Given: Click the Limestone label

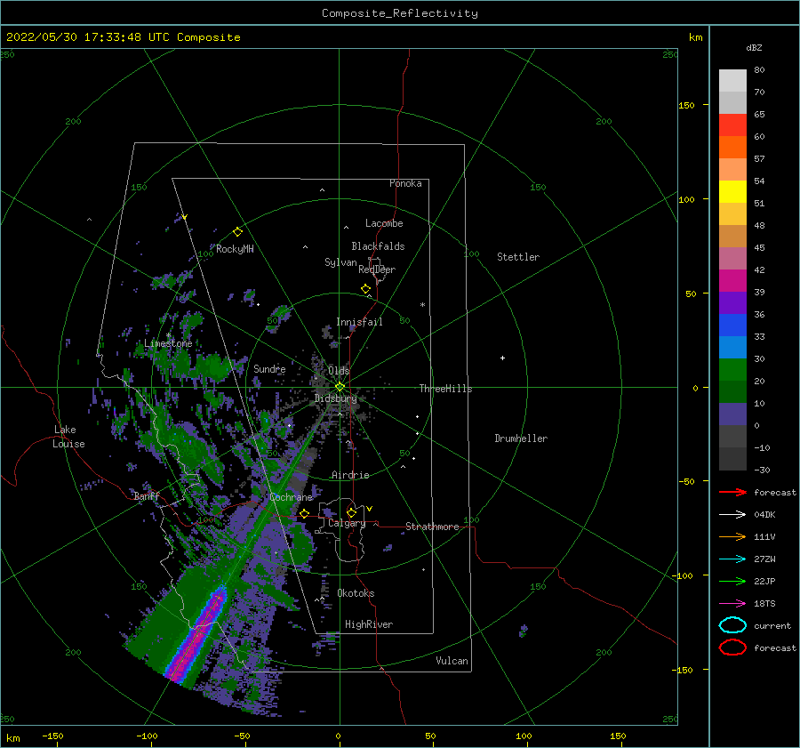Looking at the screenshot, I should (x=168, y=343).
